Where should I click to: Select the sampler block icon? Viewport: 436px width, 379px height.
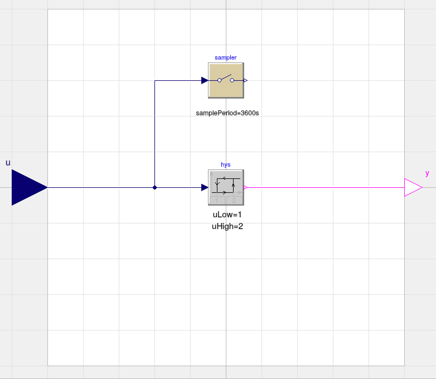tap(226, 81)
